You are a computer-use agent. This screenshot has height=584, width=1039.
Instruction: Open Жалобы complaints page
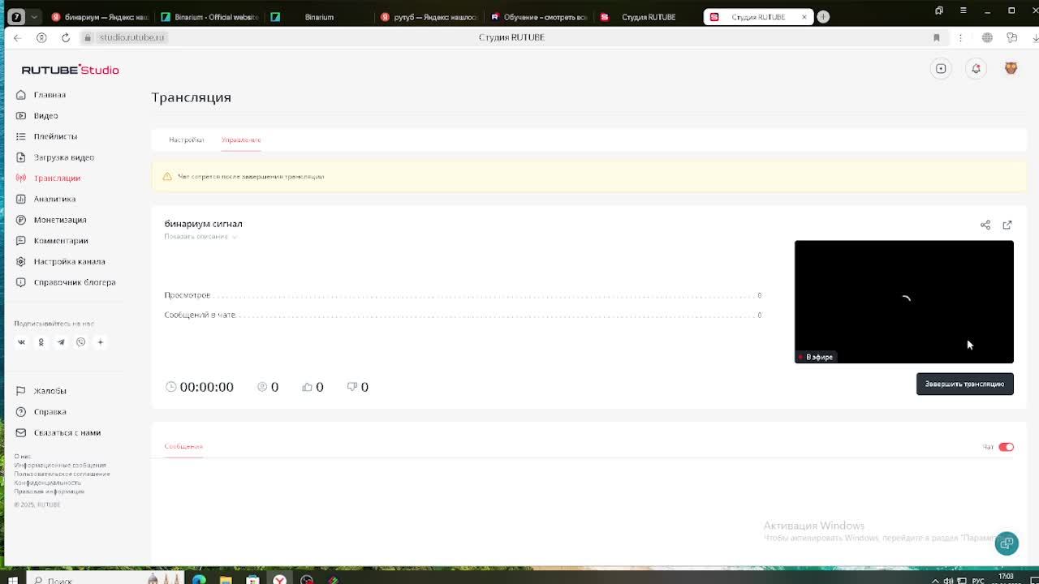50,391
